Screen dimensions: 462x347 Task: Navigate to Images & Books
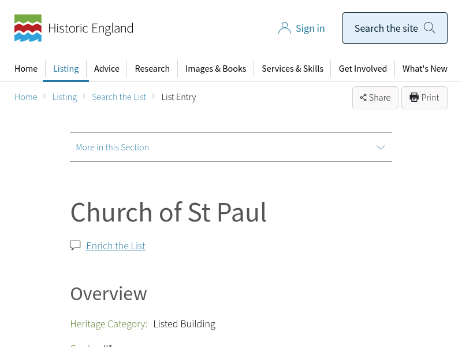point(215,69)
